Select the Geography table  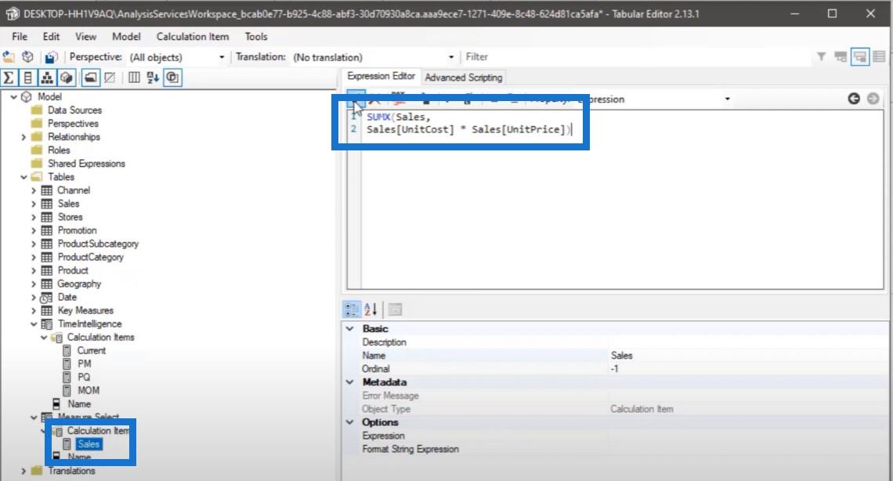pos(79,284)
